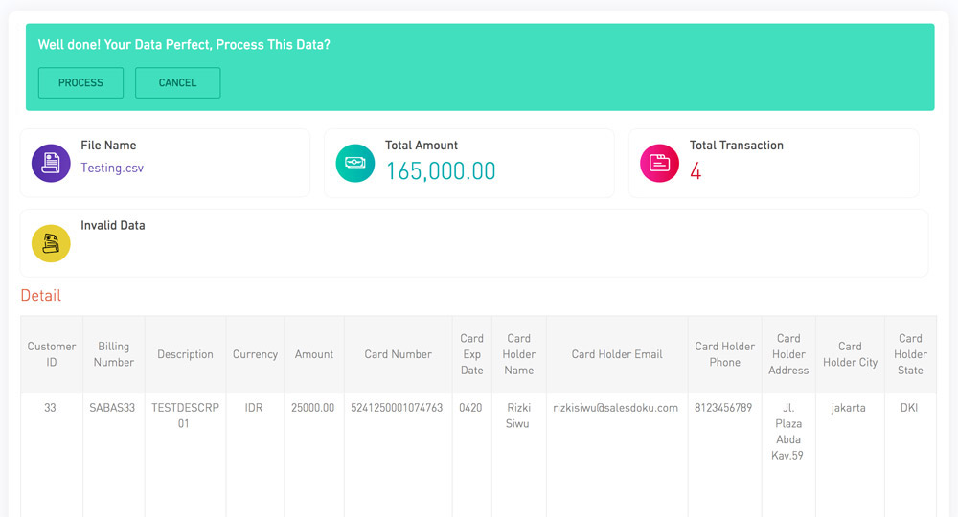The image size is (958, 517).
Task: Click the yellow Invalid Data icon
Action: coord(51,243)
